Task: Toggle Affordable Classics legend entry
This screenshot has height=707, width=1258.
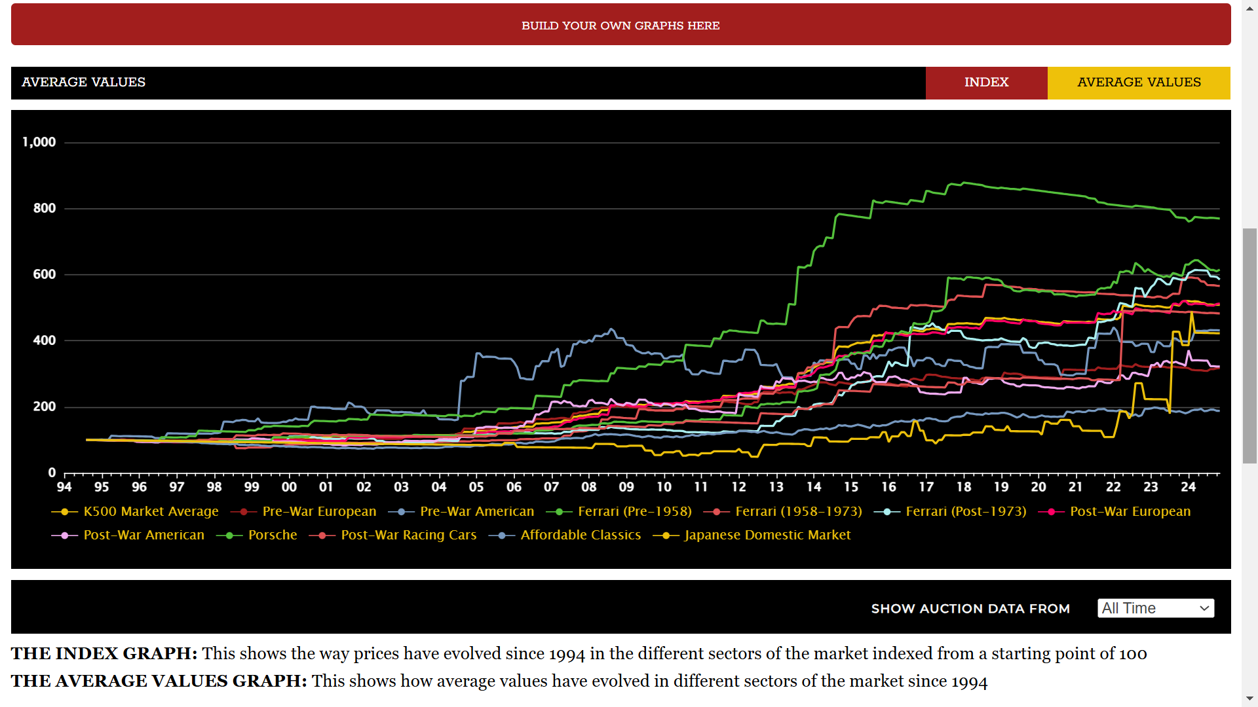Action: pos(580,535)
